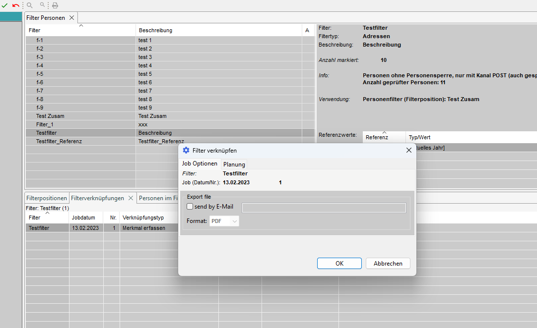Viewport: 537px width, 328px height.
Task: Click the red undo arrow icon
Action: [x=15, y=5]
